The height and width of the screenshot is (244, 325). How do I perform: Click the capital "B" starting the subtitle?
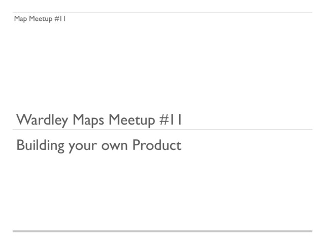(x=20, y=145)
